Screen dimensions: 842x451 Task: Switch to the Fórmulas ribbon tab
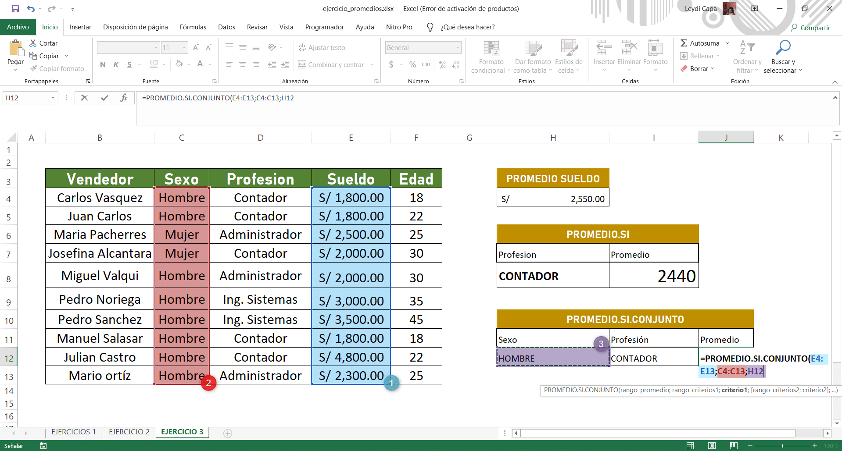pos(193,27)
